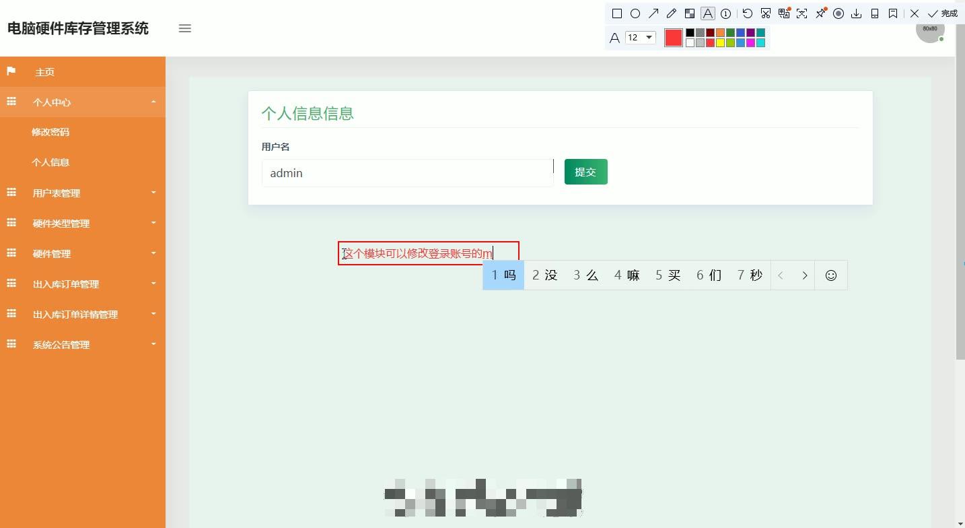Pin the screenshot to screen
This screenshot has height=528, width=965.
(821, 13)
